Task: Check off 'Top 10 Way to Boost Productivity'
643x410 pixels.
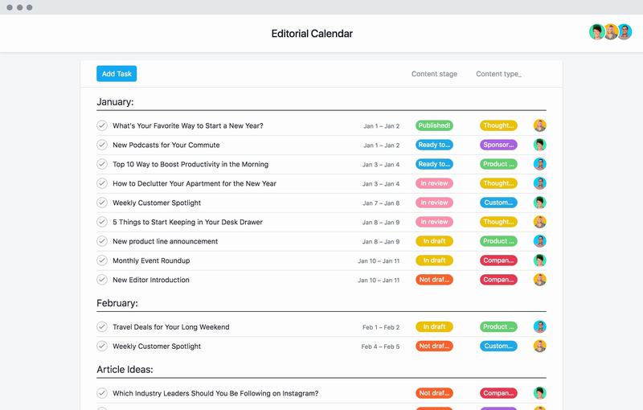Action: point(102,164)
